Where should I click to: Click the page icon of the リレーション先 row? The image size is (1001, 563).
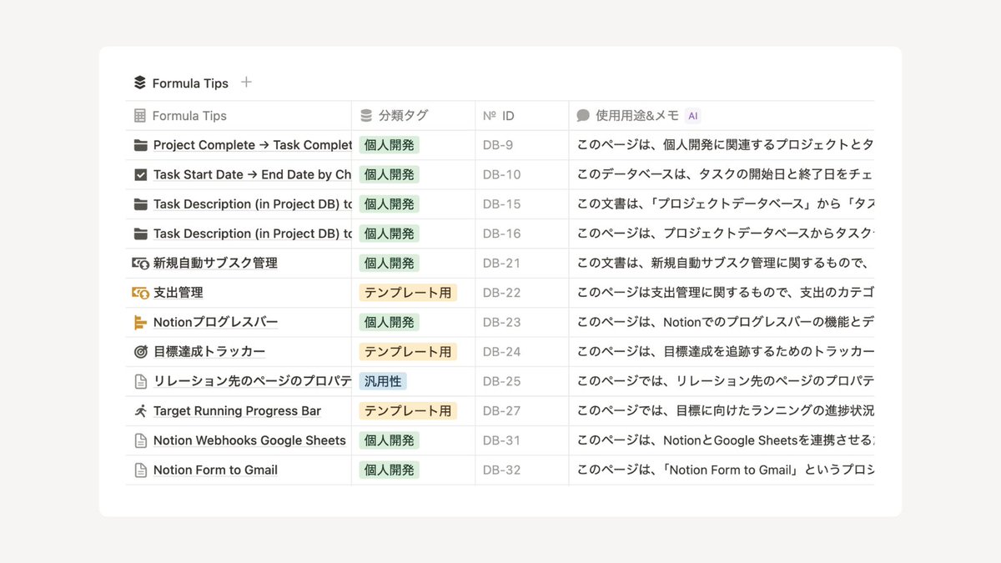pyautogui.click(x=140, y=381)
